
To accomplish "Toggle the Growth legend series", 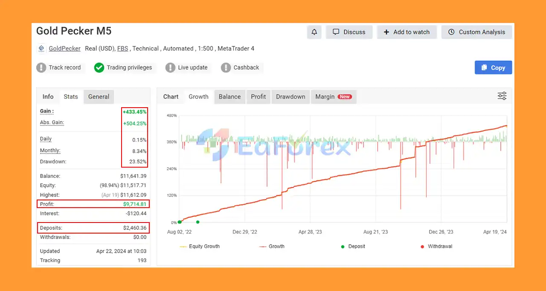I will [272, 246].
